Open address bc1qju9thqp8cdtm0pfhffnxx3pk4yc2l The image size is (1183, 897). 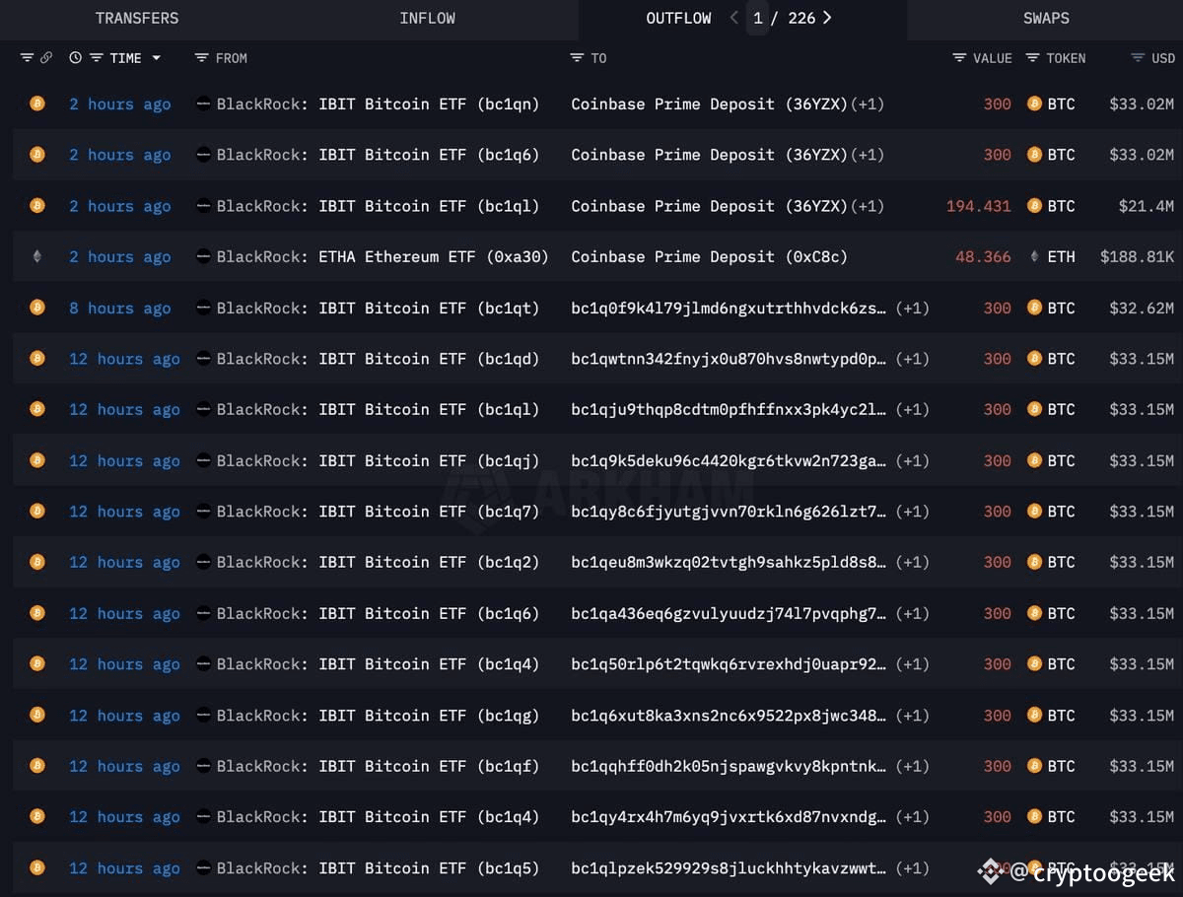tap(729, 409)
